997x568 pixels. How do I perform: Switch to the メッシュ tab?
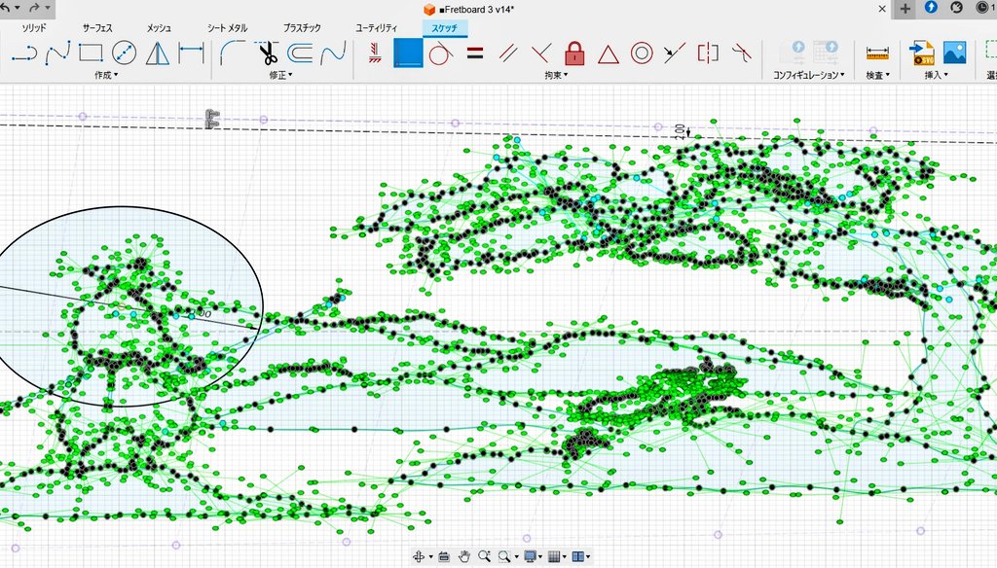[159, 28]
